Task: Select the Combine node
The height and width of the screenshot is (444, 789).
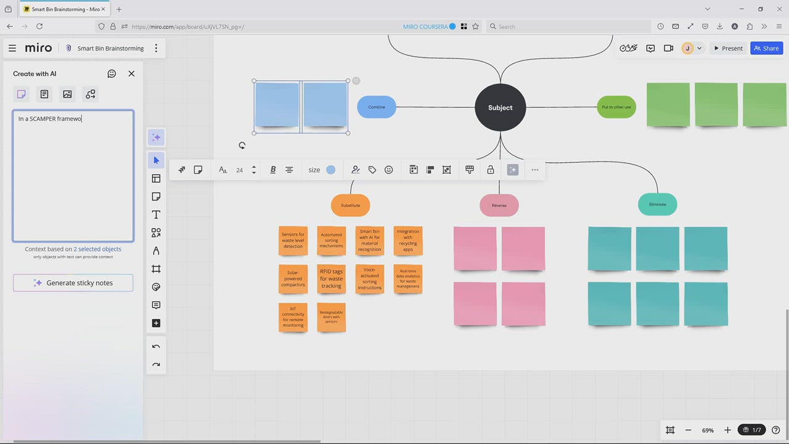Action: [x=377, y=107]
